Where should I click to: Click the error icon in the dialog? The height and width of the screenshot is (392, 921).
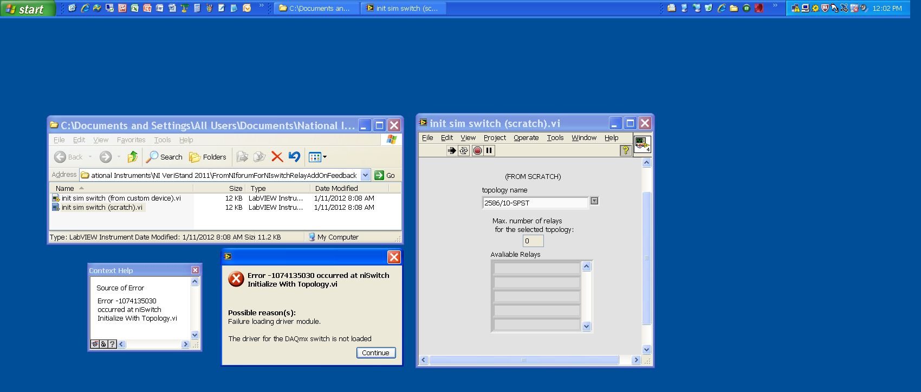pyautogui.click(x=236, y=279)
